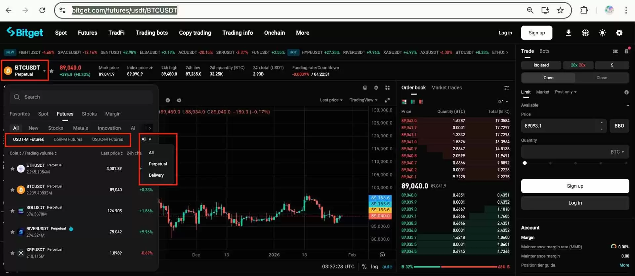Screen dimensions: 635x276
Task: Click the coin Search field
Action: coord(81,97)
